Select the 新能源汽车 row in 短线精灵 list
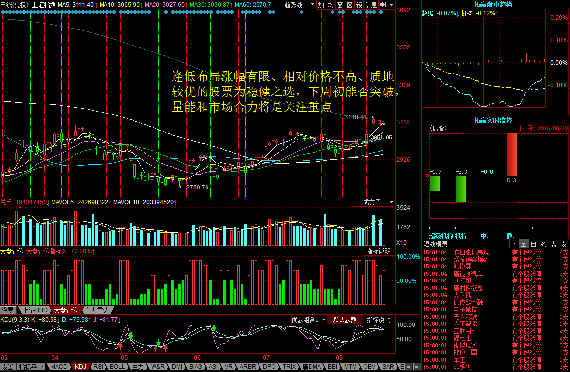The height and width of the screenshot is (372, 570). [468, 274]
